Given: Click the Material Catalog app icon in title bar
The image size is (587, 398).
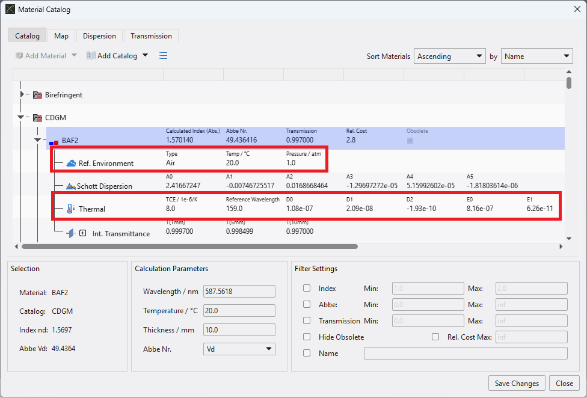Looking at the screenshot, I should pyautogui.click(x=10, y=10).
